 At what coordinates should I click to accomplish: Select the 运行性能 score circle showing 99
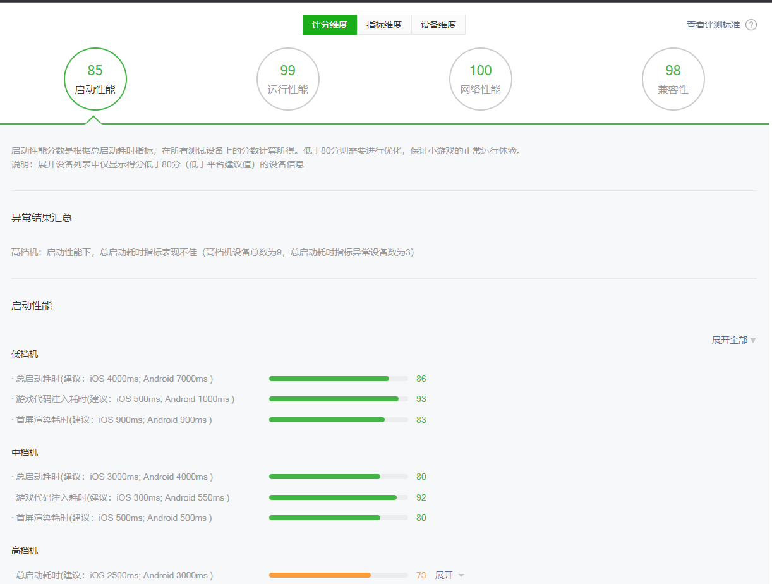[x=288, y=79]
